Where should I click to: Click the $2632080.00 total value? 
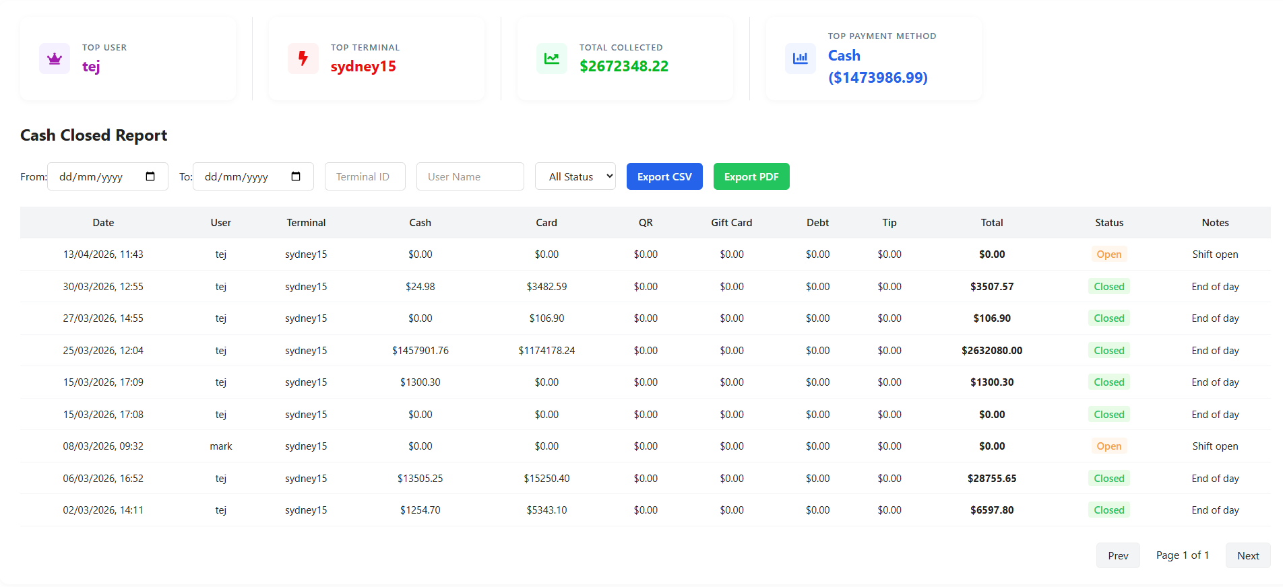tap(992, 351)
